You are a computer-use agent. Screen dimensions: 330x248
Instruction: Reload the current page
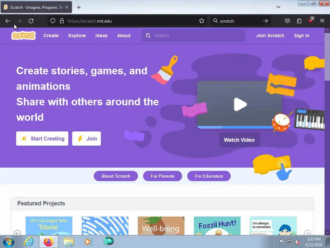point(31,21)
